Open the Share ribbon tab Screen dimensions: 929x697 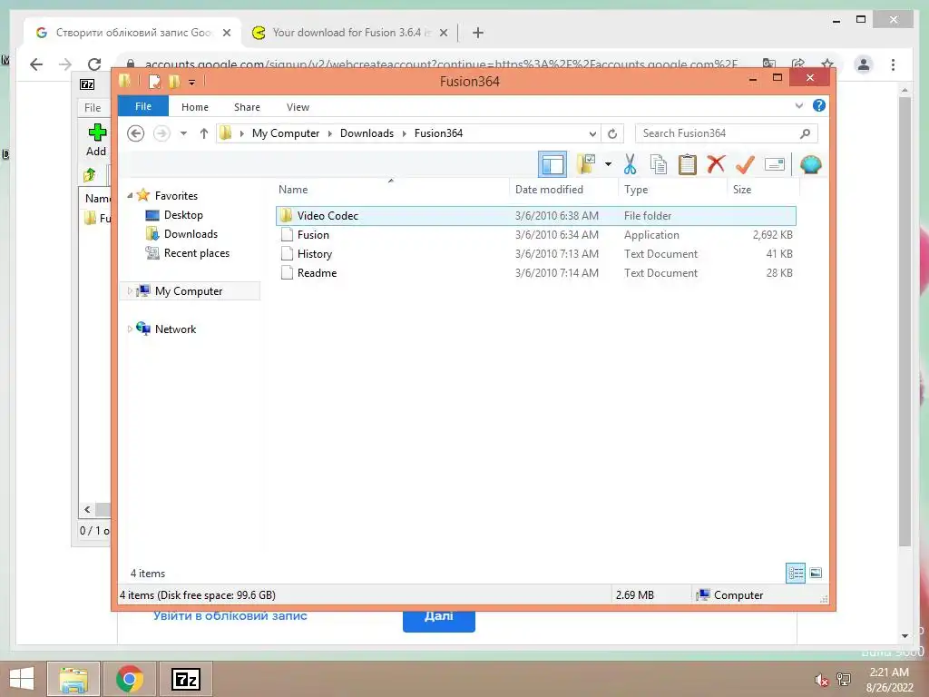point(247,107)
